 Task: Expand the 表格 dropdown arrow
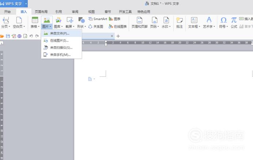click(x=39, y=26)
